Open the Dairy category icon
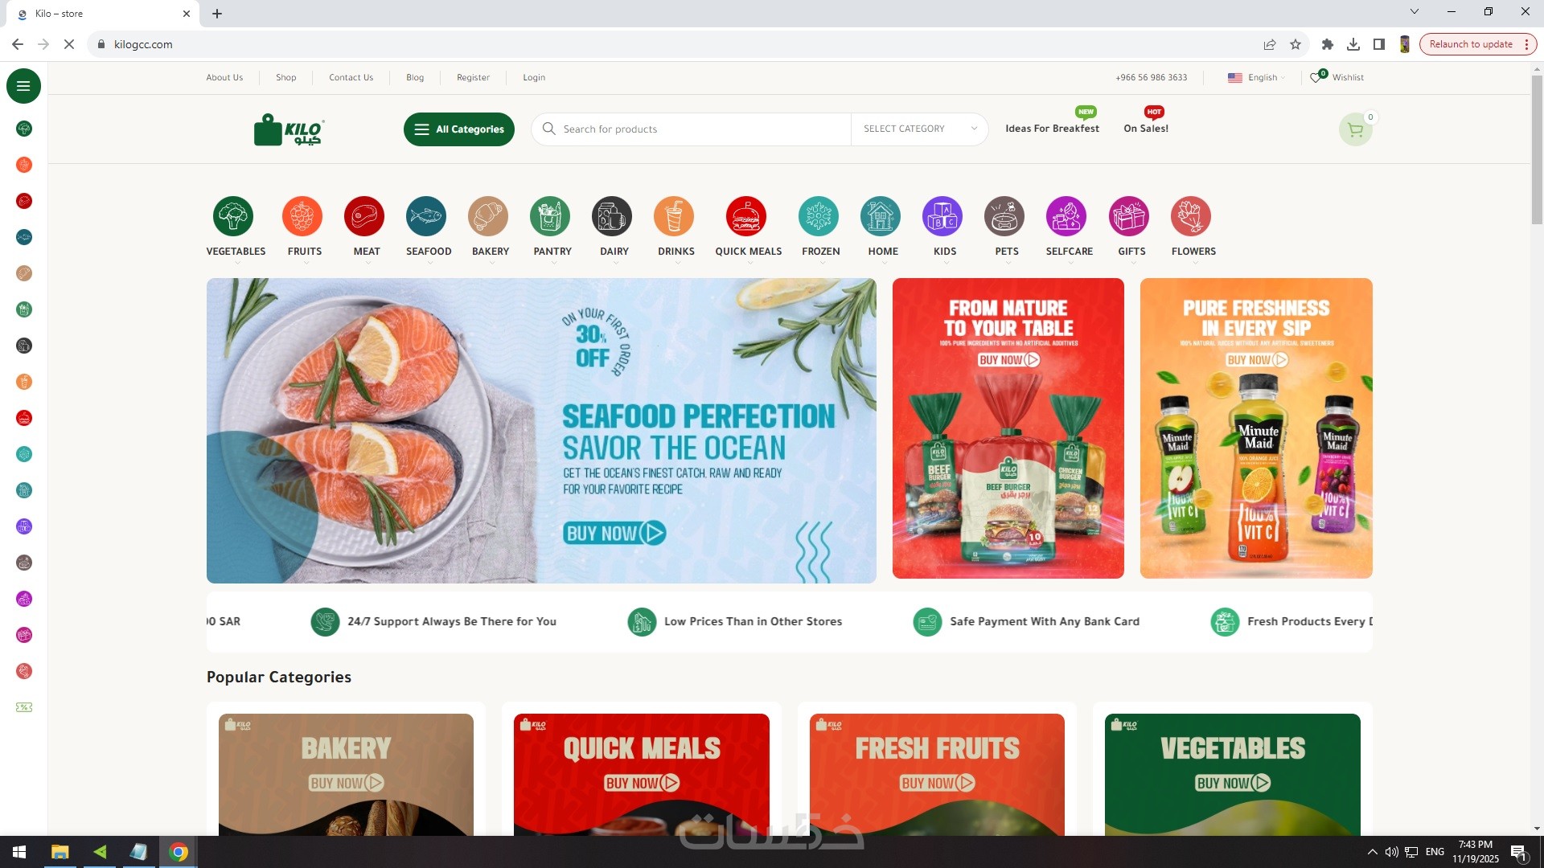This screenshot has width=1544, height=868. click(x=612, y=216)
